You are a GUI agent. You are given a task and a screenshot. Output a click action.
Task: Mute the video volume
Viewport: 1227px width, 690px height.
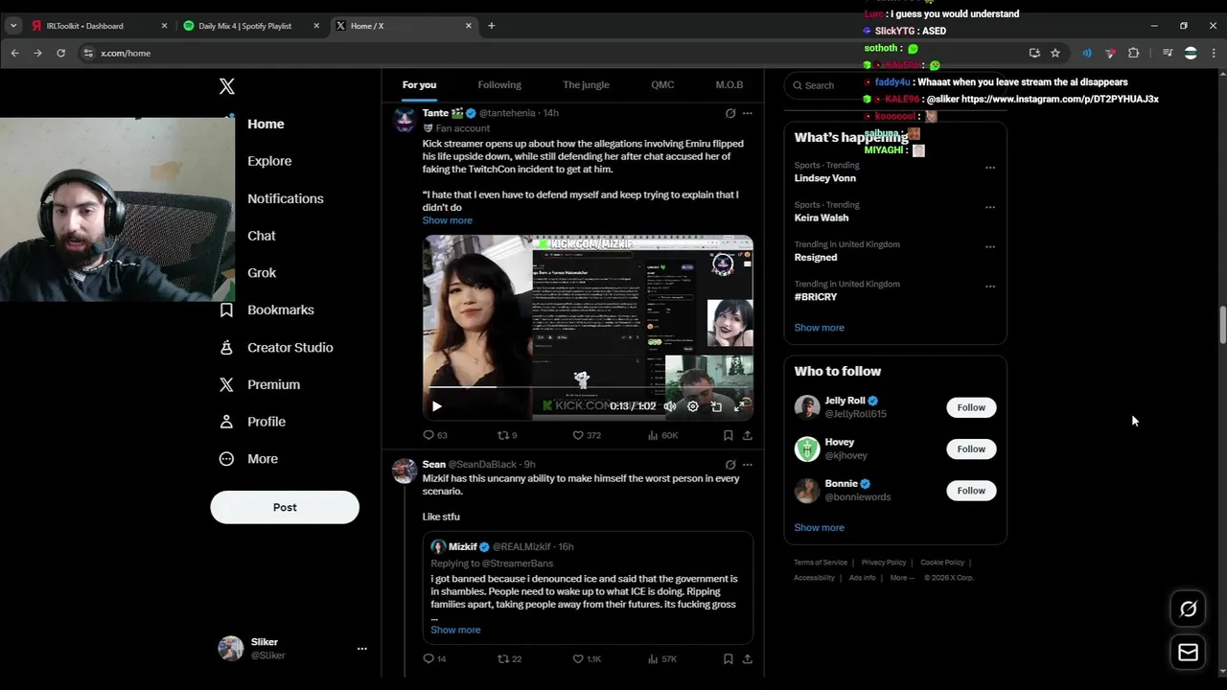[670, 406]
